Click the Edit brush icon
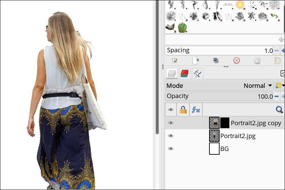This screenshot has width=285, height=190. coord(175,61)
